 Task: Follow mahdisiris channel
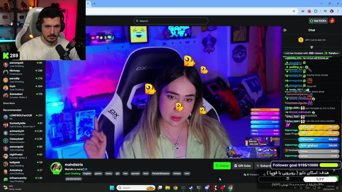pyautogui.click(x=222, y=166)
